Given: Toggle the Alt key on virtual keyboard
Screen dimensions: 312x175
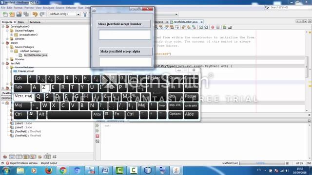Looking at the screenshot, I should click(42, 115).
